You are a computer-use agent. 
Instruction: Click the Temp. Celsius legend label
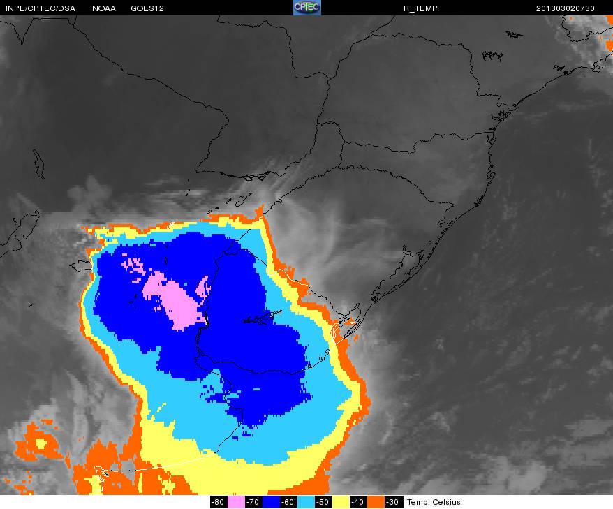[x=434, y=502]
